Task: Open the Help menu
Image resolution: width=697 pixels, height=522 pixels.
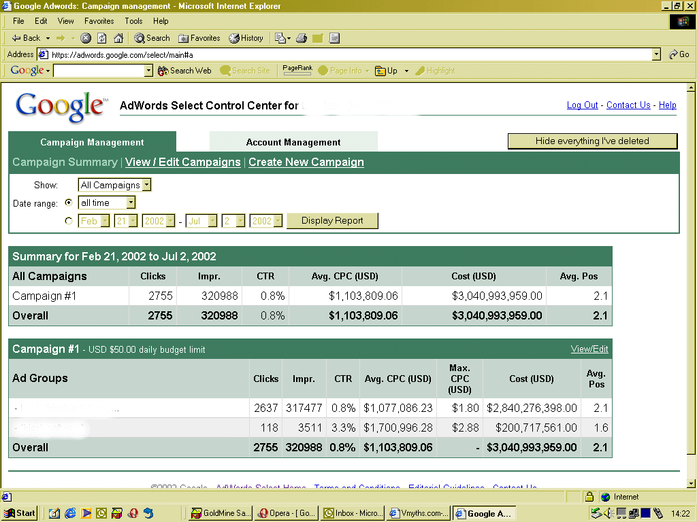Action: coord(161,21)
